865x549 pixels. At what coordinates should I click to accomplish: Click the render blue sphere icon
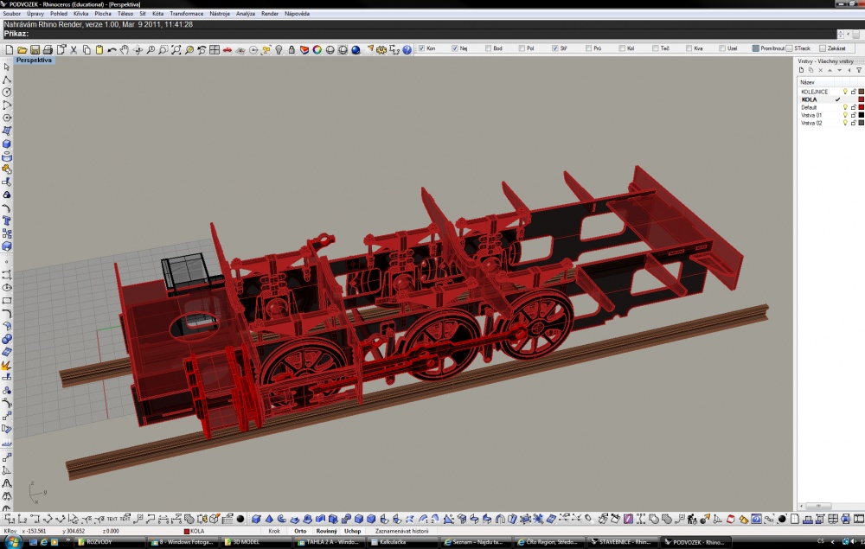pyautogui.click(x=356, y=49)
